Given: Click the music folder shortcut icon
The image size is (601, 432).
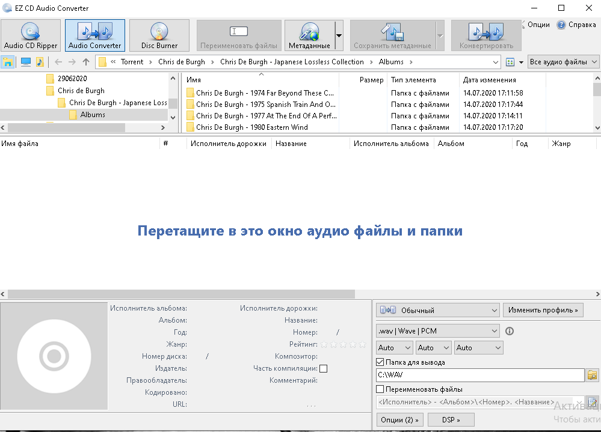Looking at the screenshot, I should (x=40, y=62).
